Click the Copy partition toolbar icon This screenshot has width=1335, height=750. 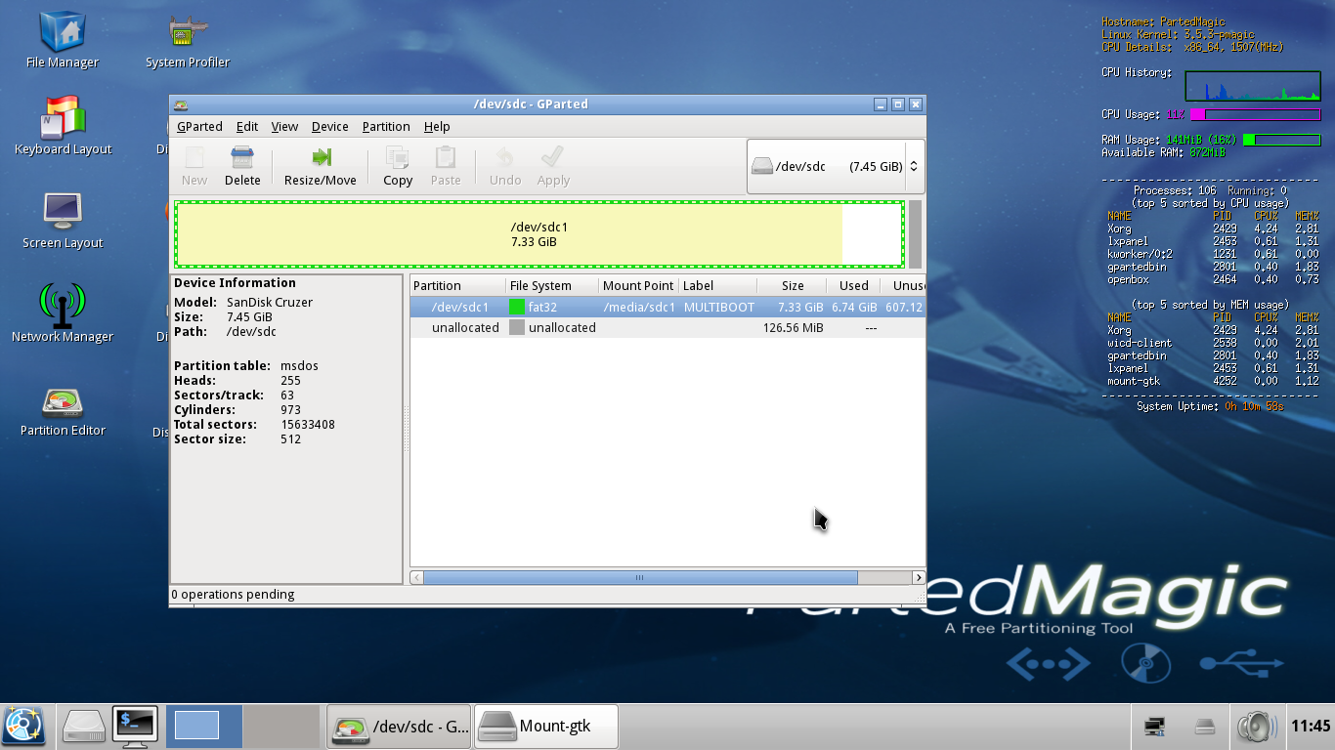pos(397,165)
